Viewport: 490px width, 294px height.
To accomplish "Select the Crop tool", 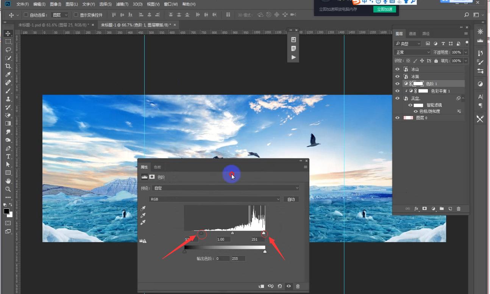I will click(8, 66).
